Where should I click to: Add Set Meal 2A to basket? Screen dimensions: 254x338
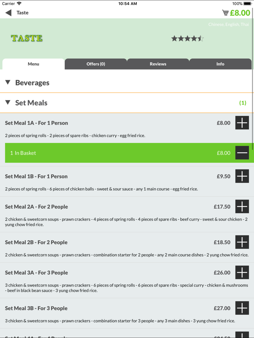[242, 207]
